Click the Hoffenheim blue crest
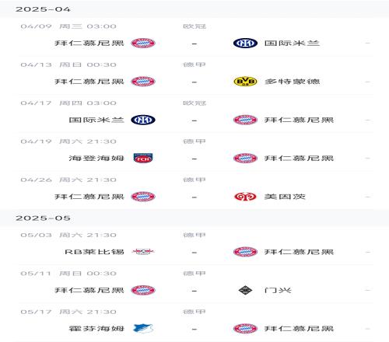389x342 pixels. [x=143, y=329]
